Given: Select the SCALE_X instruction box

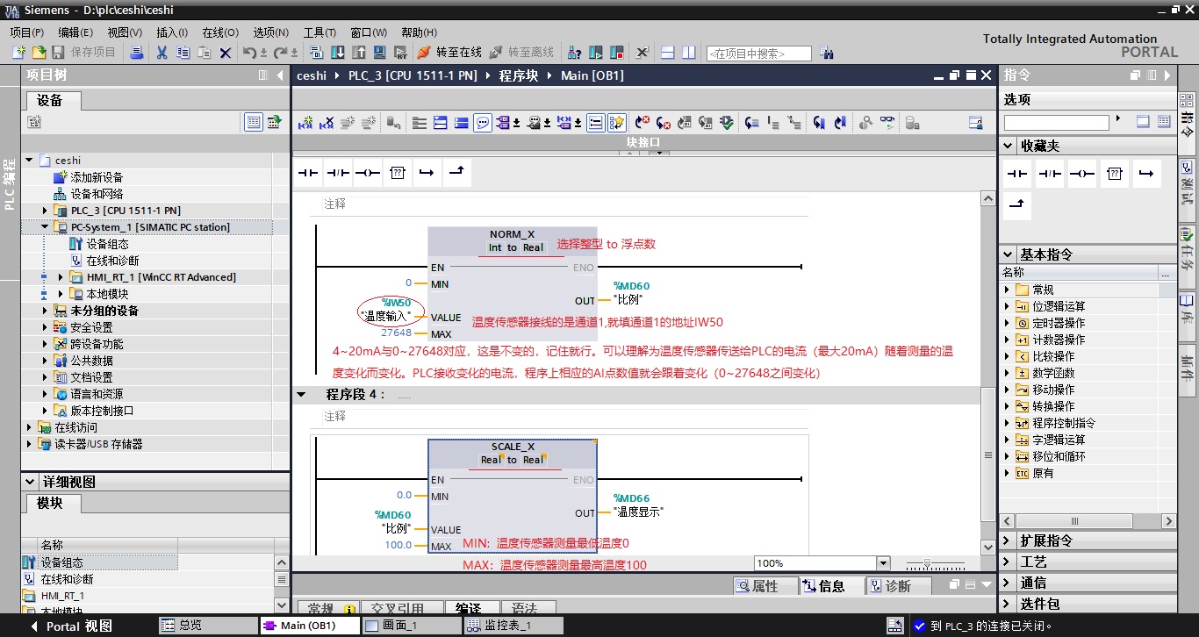Looking at the screenshot, I should [x=513, y=495].
